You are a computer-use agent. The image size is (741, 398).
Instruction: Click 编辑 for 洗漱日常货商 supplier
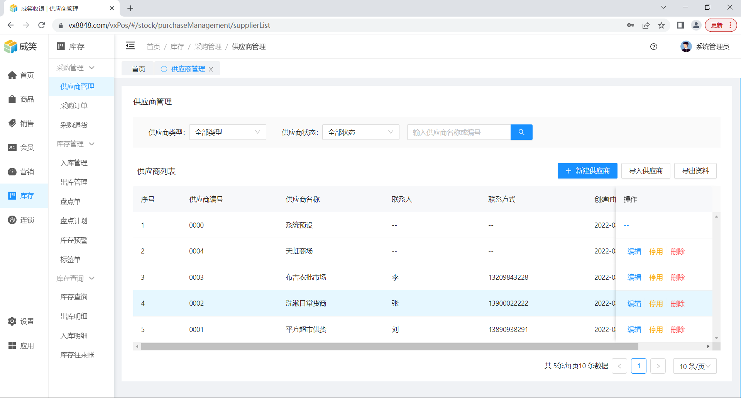click(x=634, y=304)
